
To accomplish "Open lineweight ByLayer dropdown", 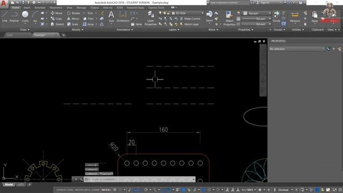I will click(256, 19).
